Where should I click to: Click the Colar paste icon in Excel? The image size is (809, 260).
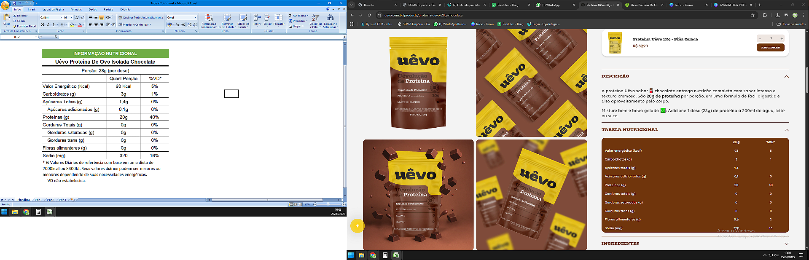[6, 19]
